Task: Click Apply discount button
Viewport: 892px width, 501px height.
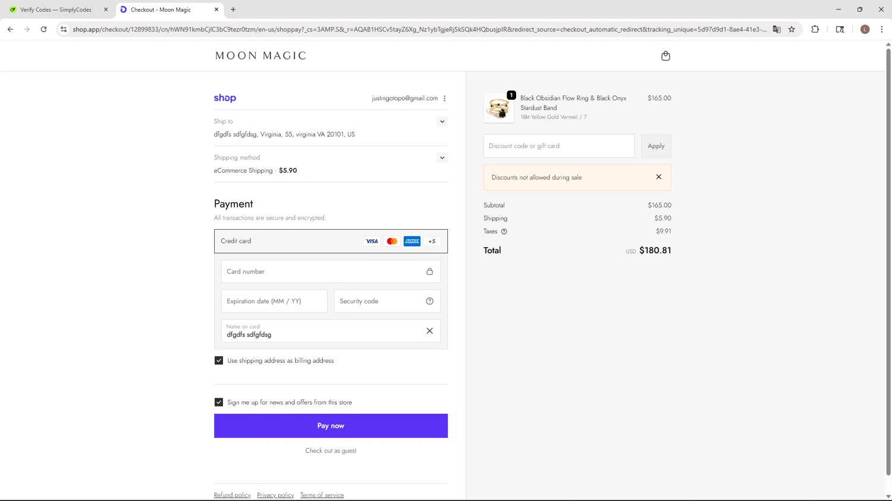Action: click(656, 146)
